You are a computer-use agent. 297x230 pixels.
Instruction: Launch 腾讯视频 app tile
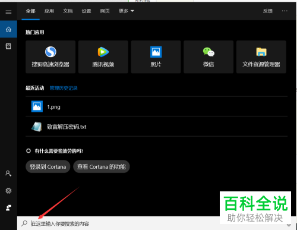point(103,57)
